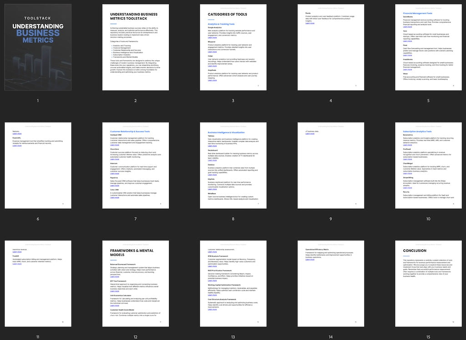Select the page 6 thumbnail

pyautogui.click(x=38, y=165)
